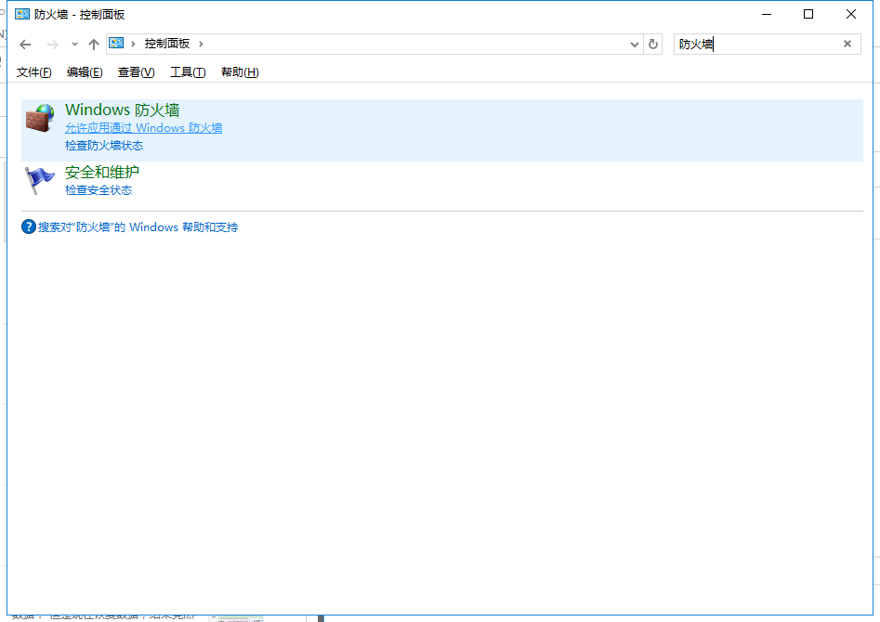Refresh the Control Panel view

(652, 45)
